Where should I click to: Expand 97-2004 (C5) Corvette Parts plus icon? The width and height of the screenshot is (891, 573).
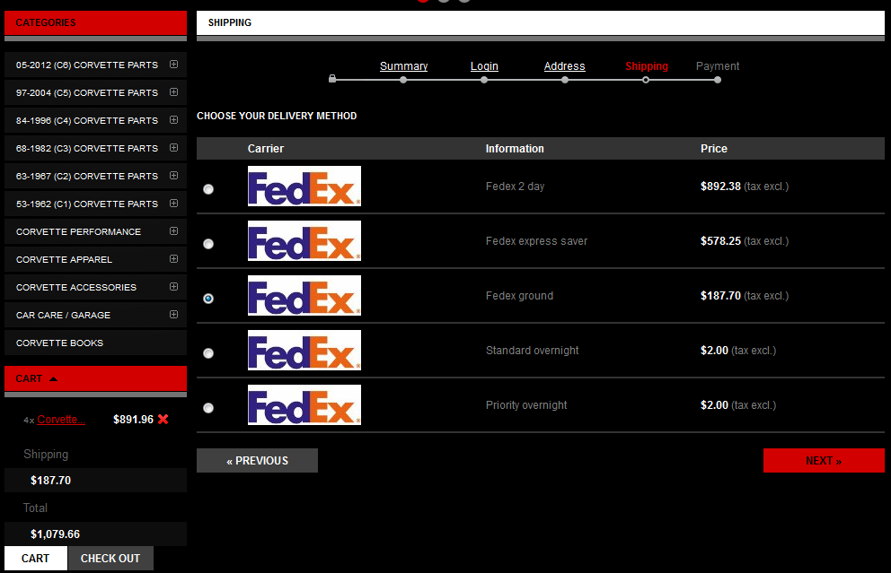tap(174, 91)
